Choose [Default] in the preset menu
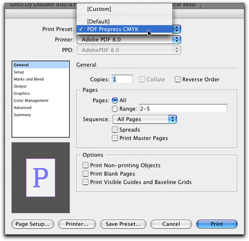The height and width of the screenshot is (241, 249). [124, 21]
